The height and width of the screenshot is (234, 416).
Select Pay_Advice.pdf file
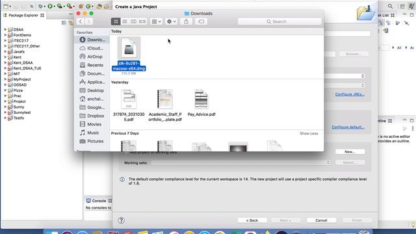point(201,103)
